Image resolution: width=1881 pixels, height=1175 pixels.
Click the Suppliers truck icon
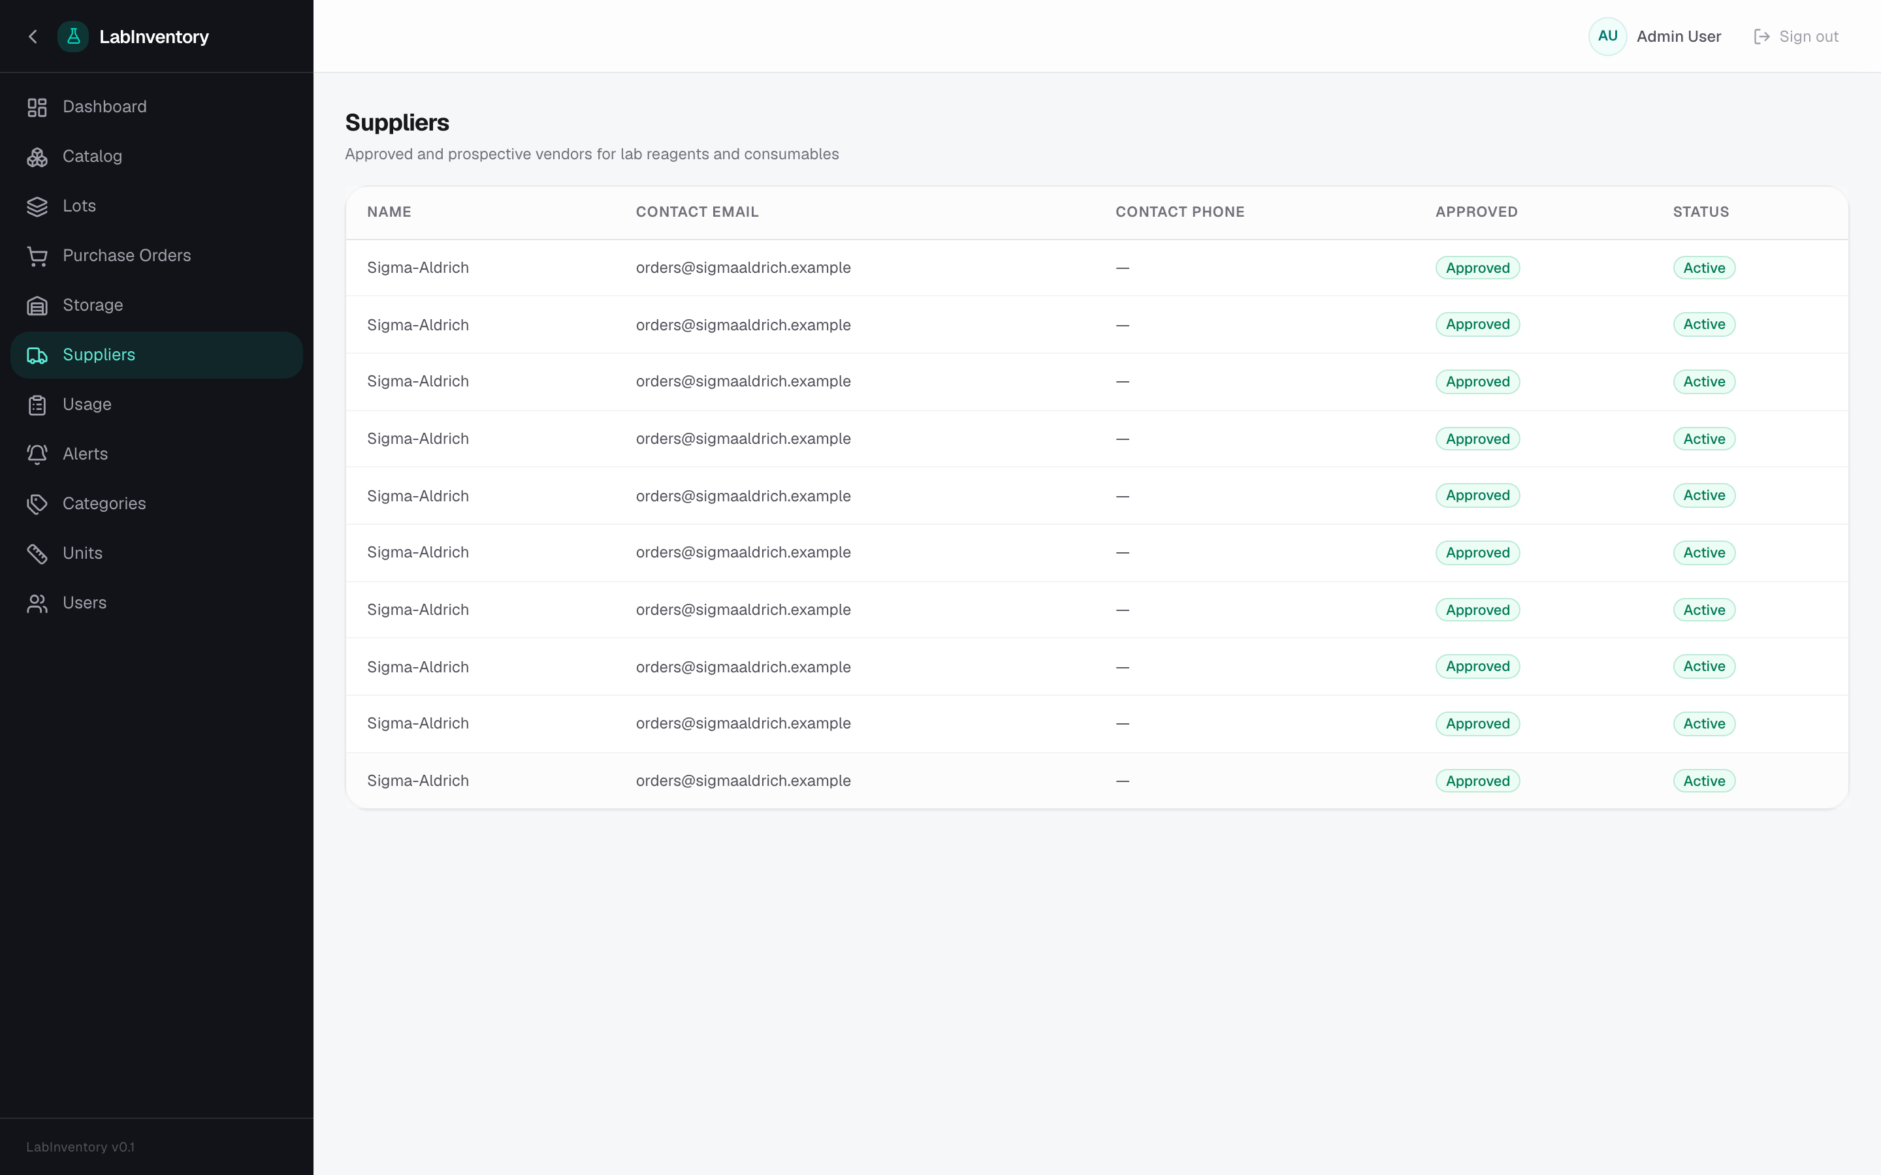pos(37,356)
